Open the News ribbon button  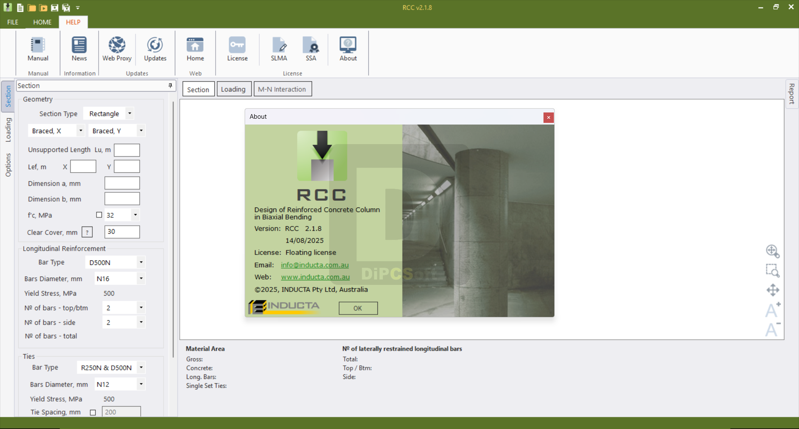[79, 49]
